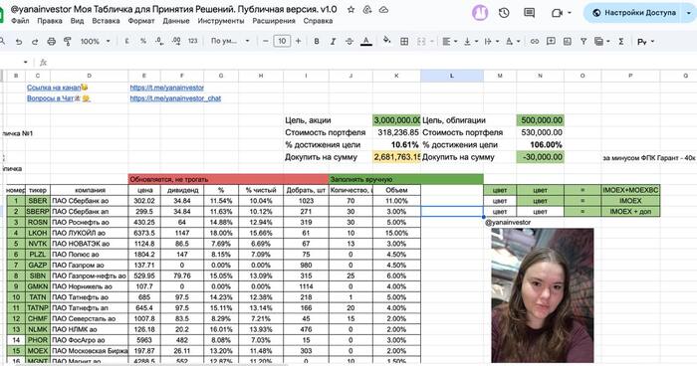The image size is (697, 366).
Task: Toggle strikethrough formatting
Action: [x=349, y=42]
